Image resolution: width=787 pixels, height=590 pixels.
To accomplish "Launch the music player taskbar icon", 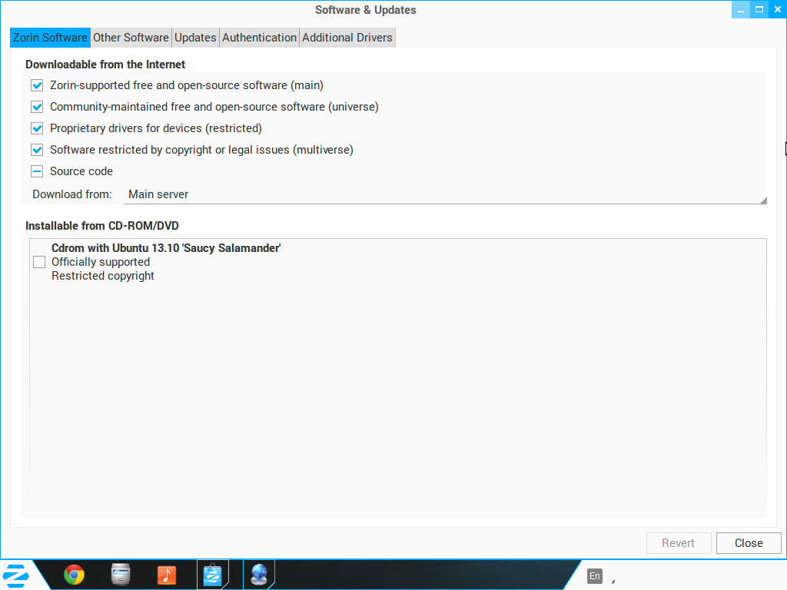I will 167,575.
